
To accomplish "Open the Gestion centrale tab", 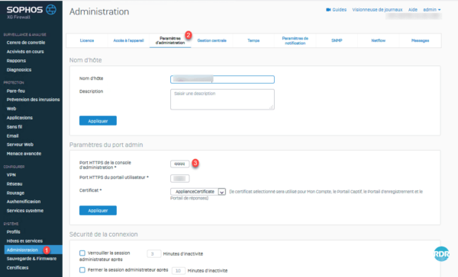I will tap(211, 40).
